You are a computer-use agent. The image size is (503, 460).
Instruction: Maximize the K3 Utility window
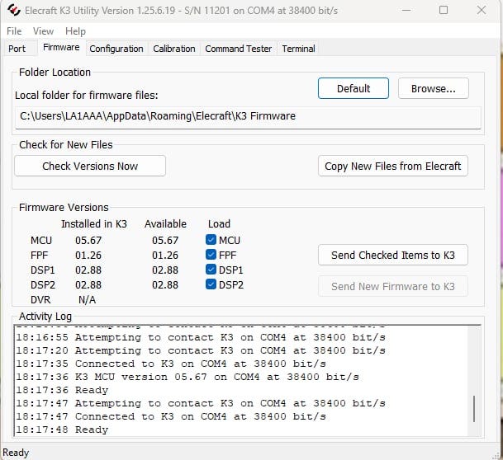click(444, 10)
